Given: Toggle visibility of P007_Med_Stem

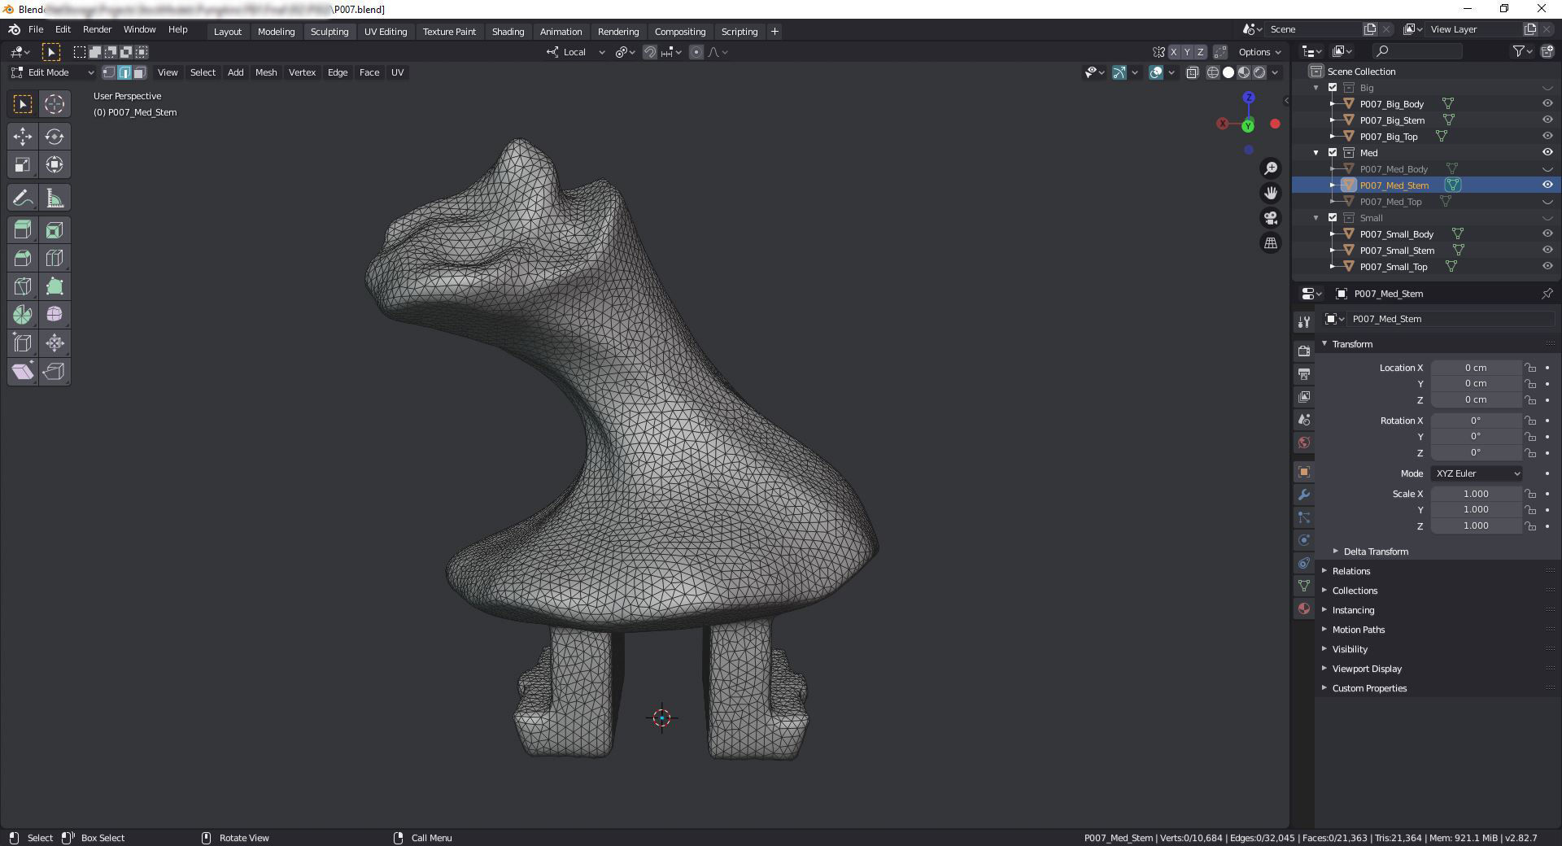Looking at the screenshot, I should [x=1547, y=185].
